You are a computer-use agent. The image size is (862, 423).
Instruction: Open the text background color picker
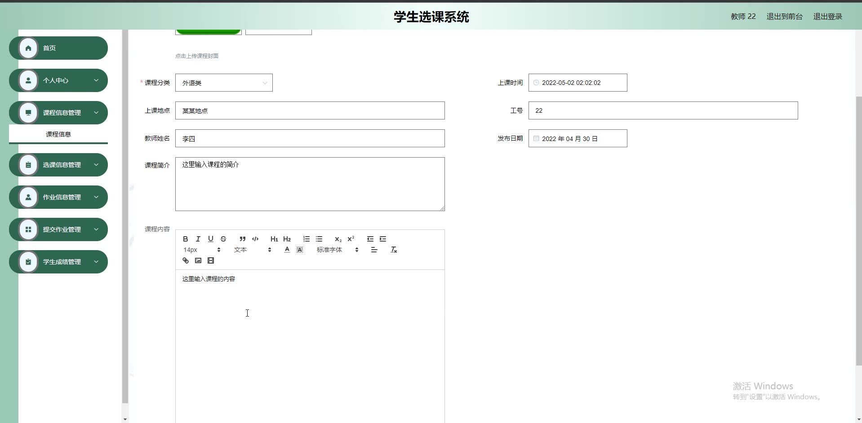coord(300,250)
